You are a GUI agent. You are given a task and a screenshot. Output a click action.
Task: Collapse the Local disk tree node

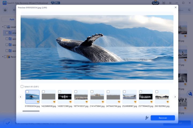[x=2, y=27]
